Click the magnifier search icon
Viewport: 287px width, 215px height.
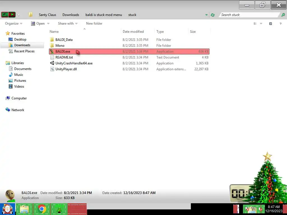[x=283, y=15]
